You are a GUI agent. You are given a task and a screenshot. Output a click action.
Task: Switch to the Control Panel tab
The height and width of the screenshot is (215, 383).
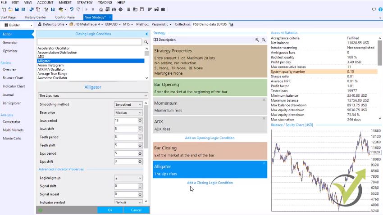point(65,18)
